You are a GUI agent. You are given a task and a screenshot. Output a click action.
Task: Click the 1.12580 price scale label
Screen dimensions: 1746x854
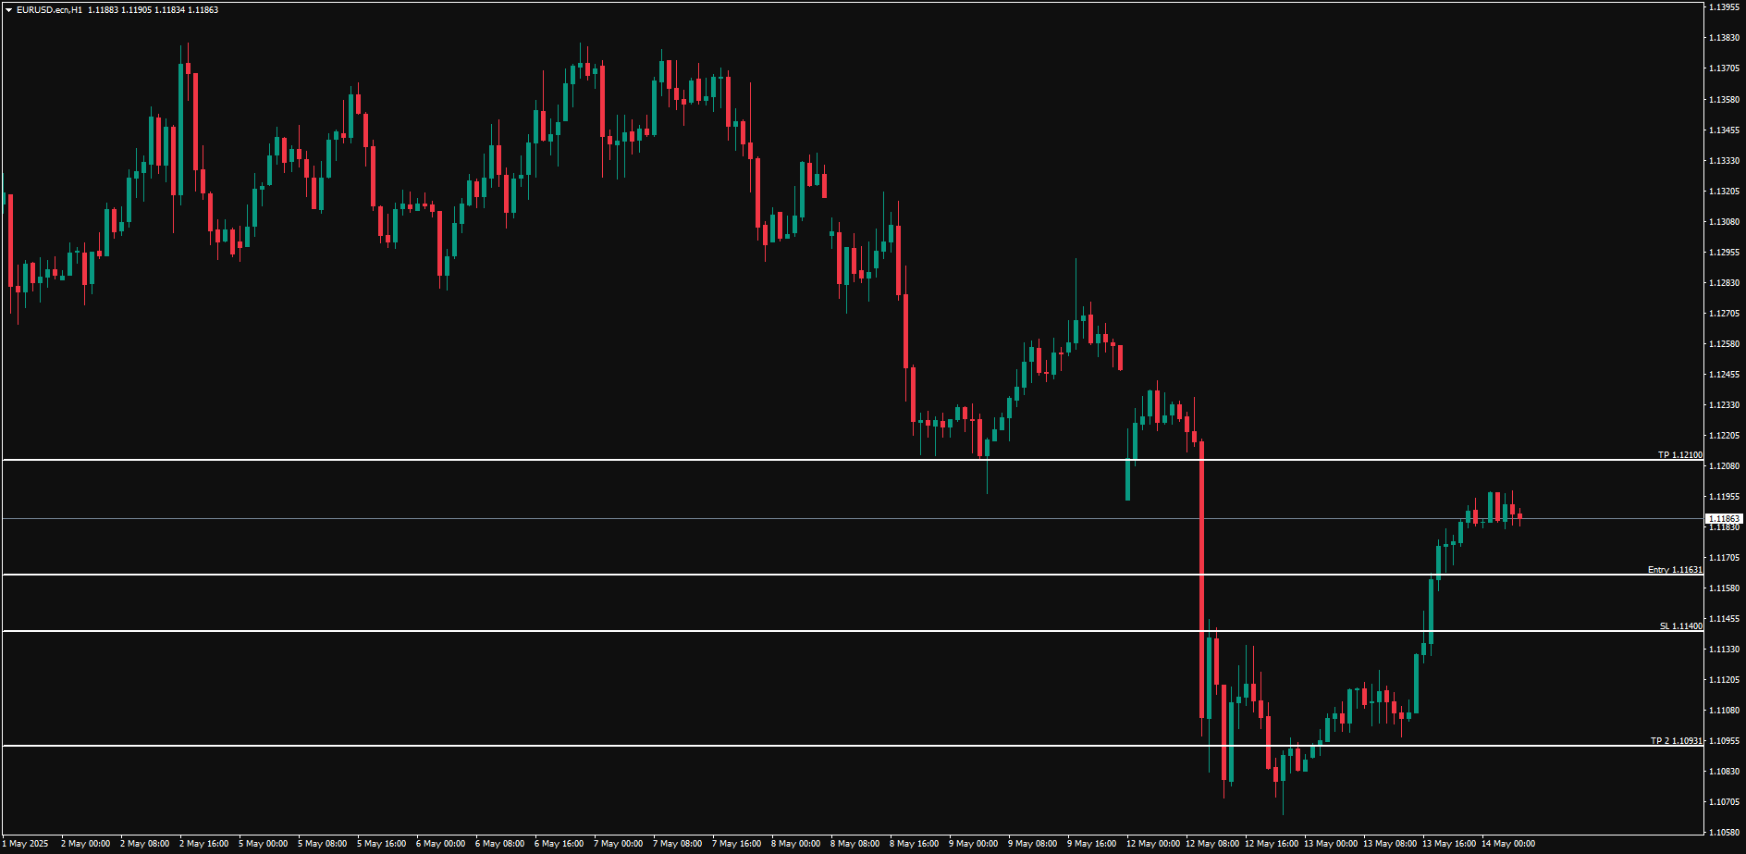(1724, 344)
